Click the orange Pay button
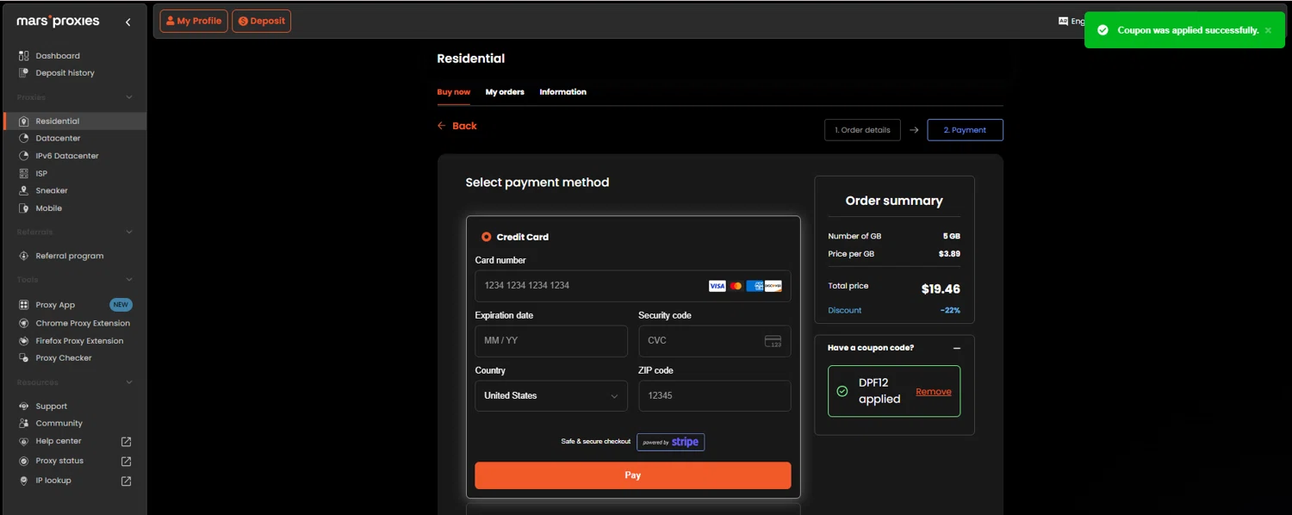 [633, 475]
